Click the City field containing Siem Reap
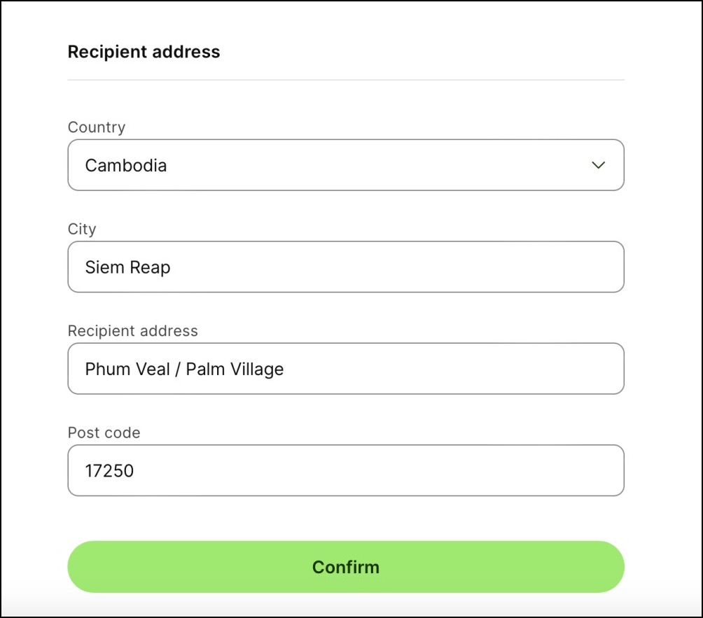703x618 pixels. 346,267
